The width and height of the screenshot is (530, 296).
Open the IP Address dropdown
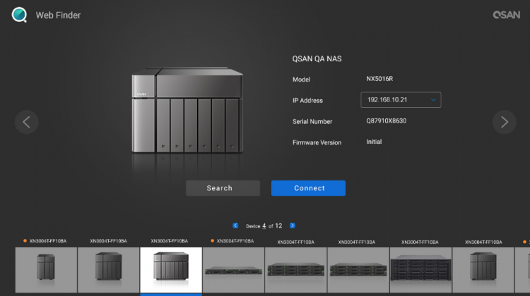pyautogui.click(x=400, y=100)
